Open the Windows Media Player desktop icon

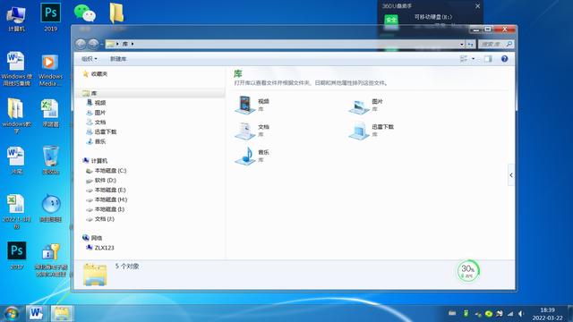[x=50, y=70]
